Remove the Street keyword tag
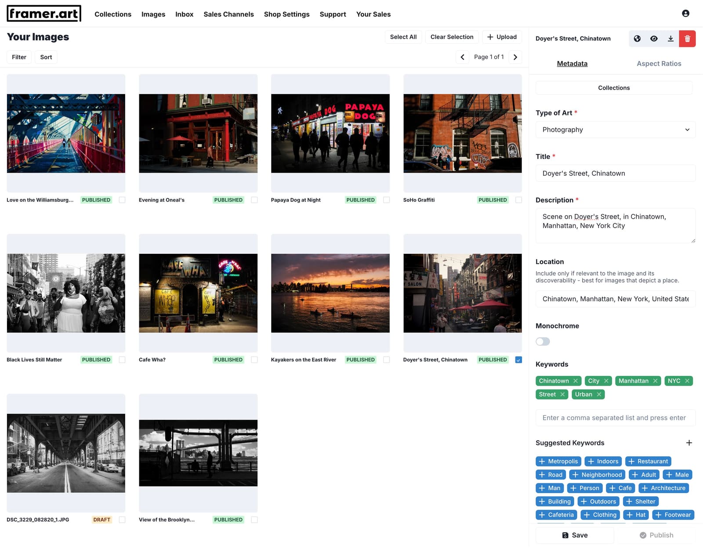This screenshot has width=703, height=549. (562, 394)
